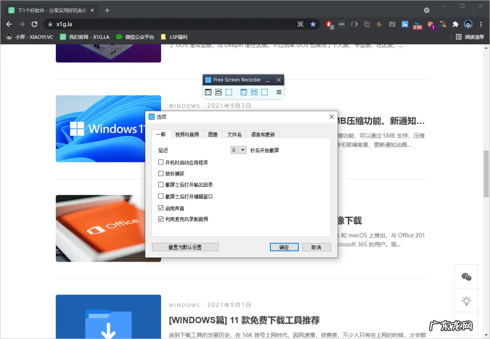The image size is (490, 339).
Task: Reset options using 重置为默认设置 button
Action: [x=185, y=247]
